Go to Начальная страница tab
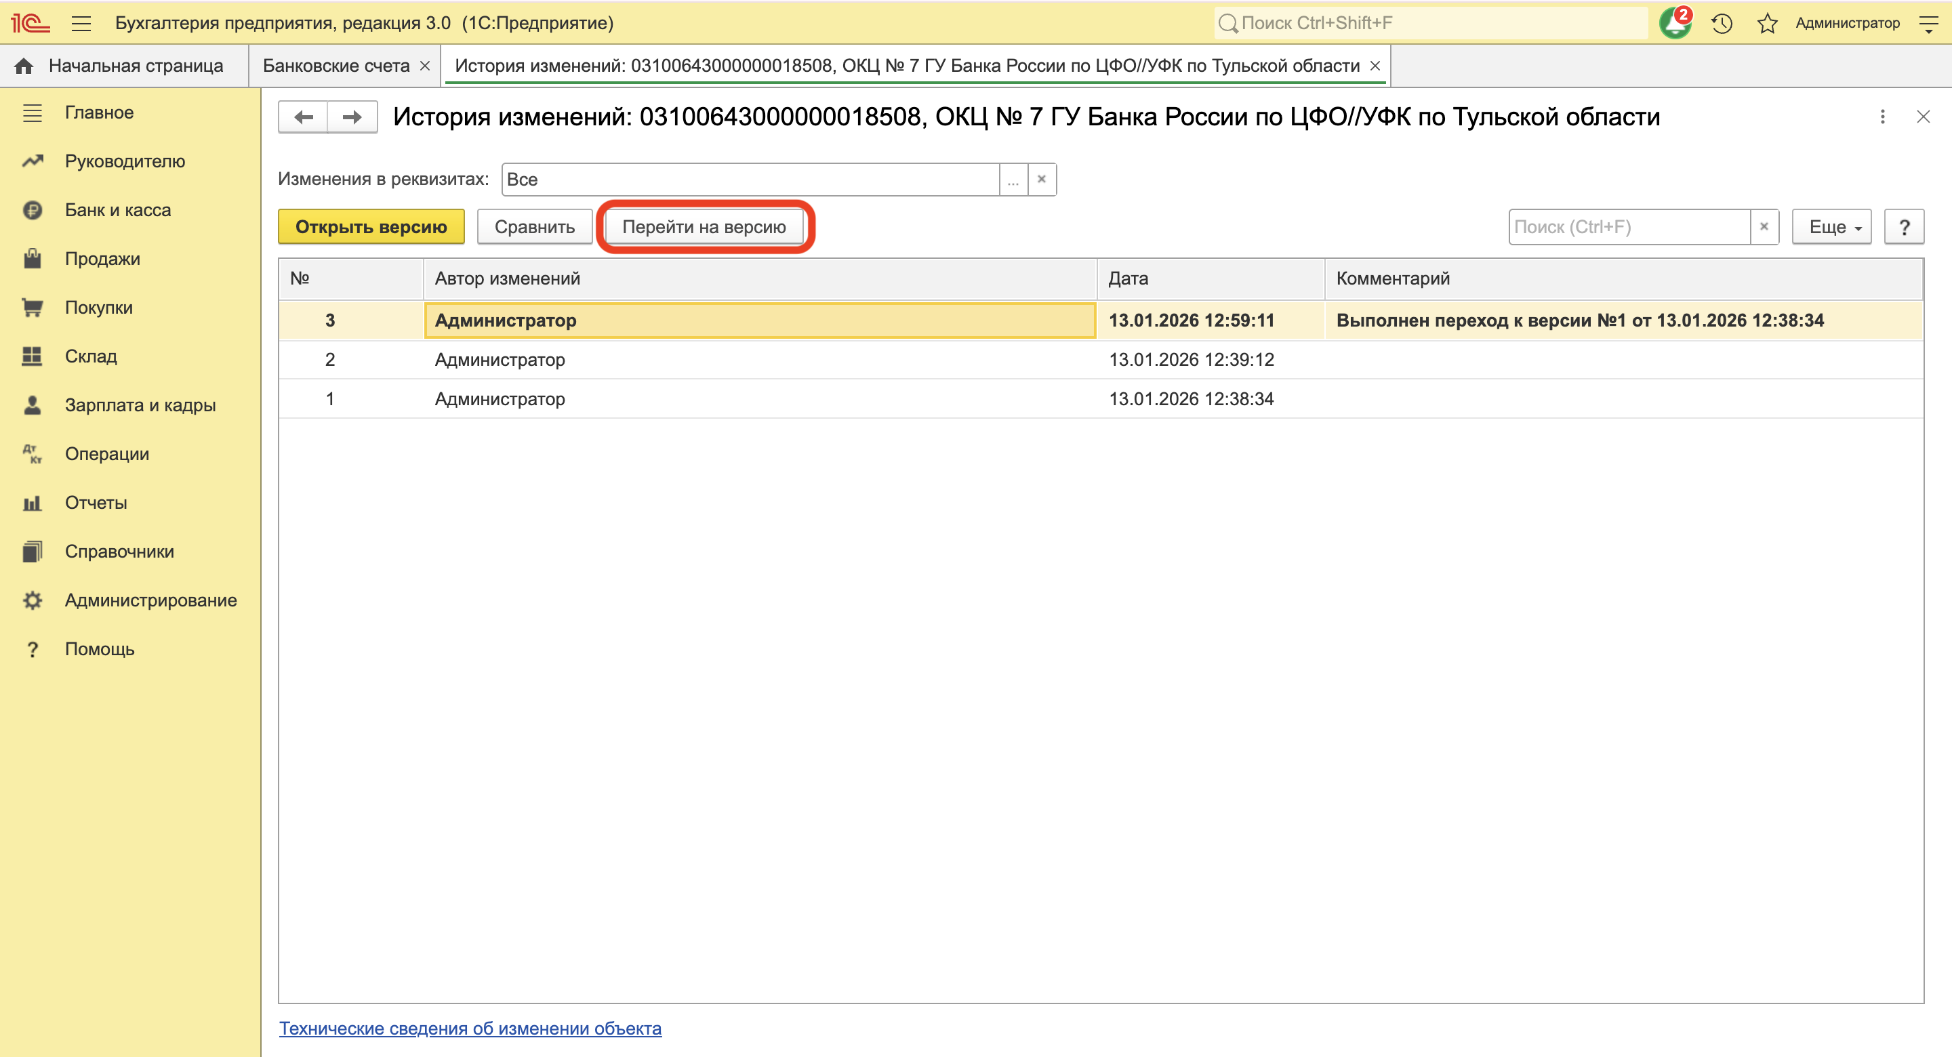 pos(135,66)
